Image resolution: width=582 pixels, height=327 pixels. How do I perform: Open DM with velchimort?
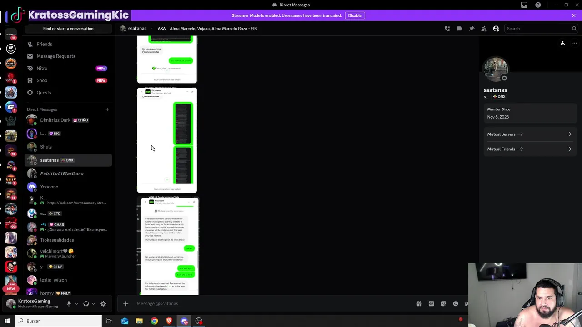(68, 253)
